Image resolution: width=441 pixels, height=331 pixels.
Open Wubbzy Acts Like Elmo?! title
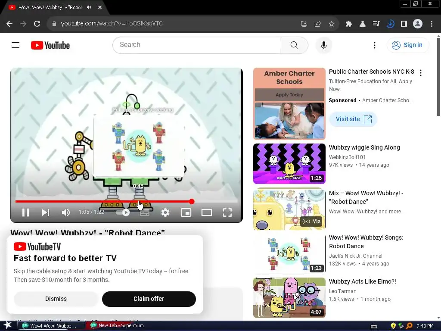(x=363, y=281)
